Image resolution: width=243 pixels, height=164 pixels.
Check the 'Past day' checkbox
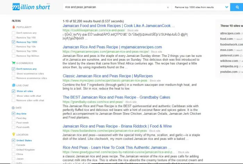14,118
